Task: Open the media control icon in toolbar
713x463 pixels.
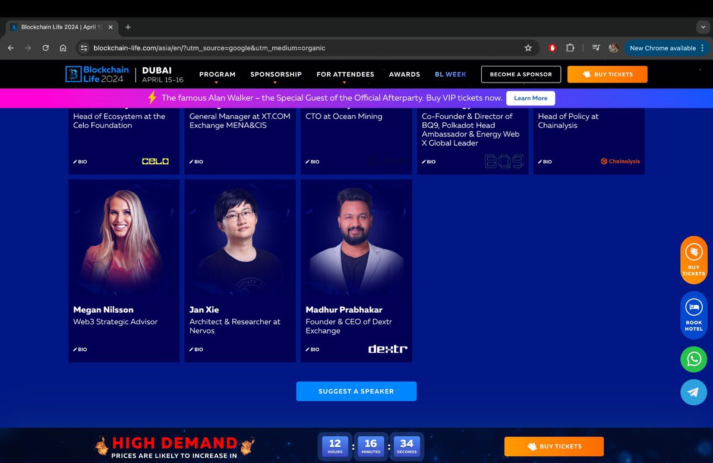Action: point(597,48)
